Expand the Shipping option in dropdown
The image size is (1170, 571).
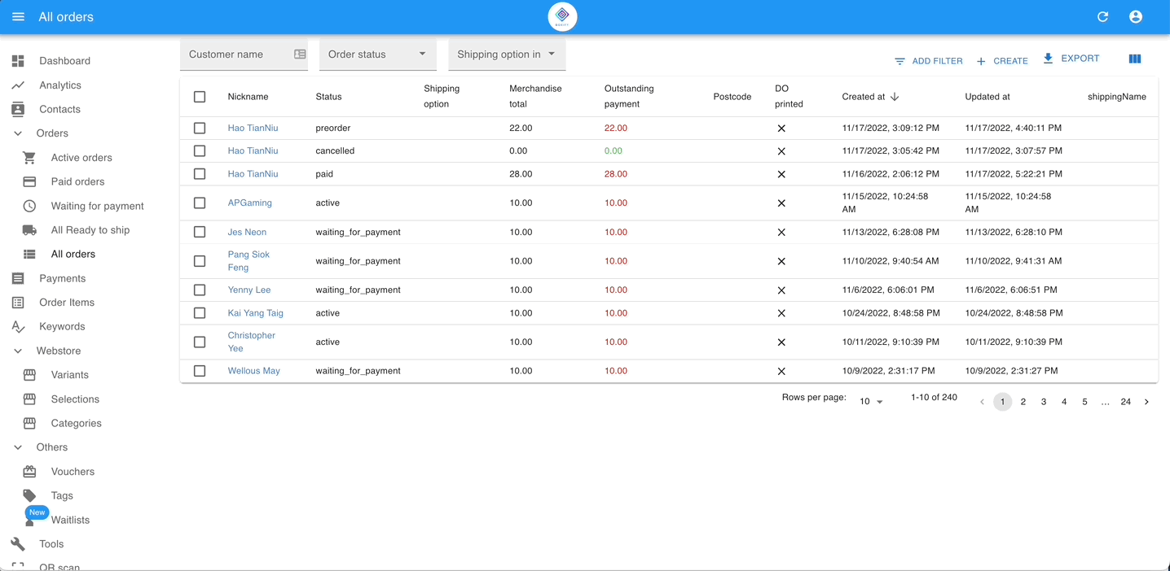coord(506,54)
